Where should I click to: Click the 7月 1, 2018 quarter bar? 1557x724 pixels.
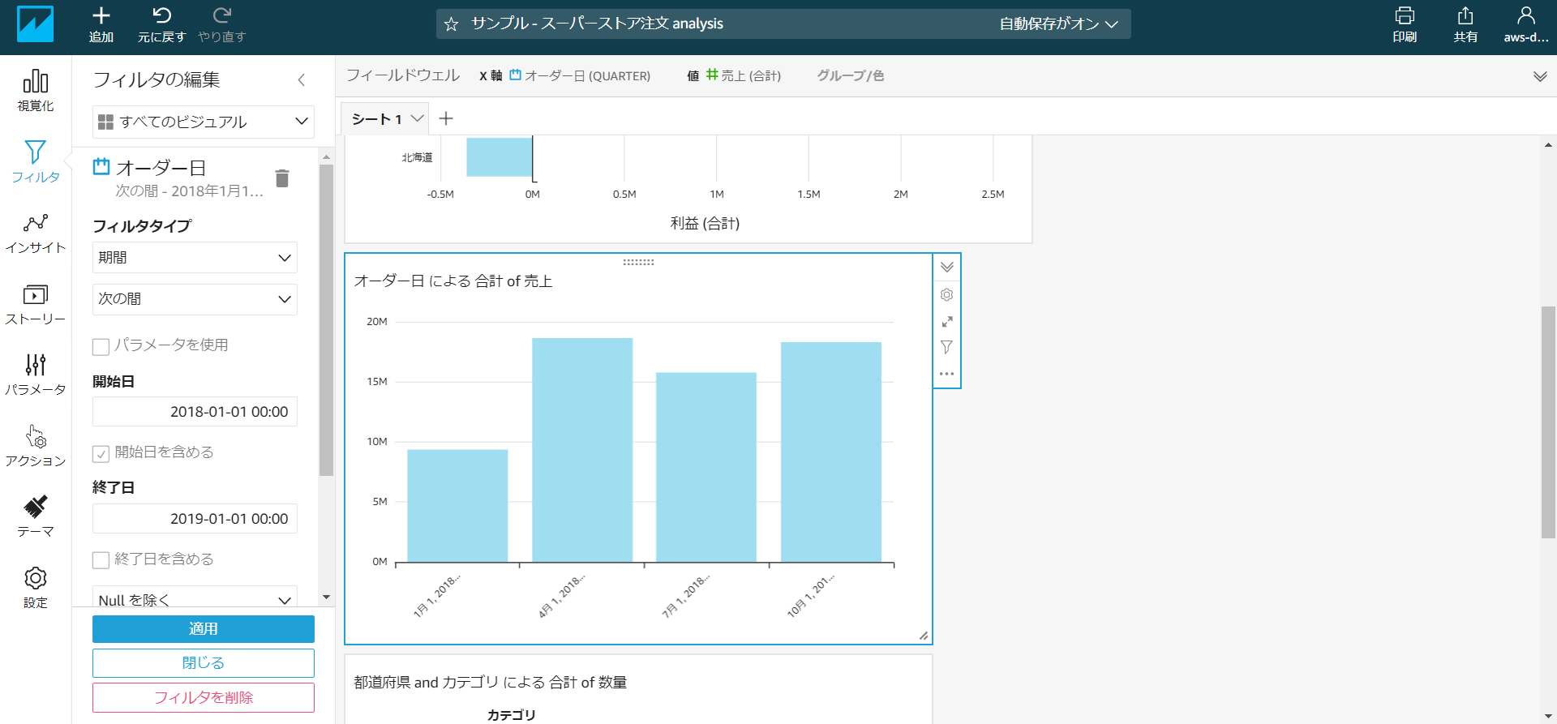pyautogui.click(x=706, y=467)
